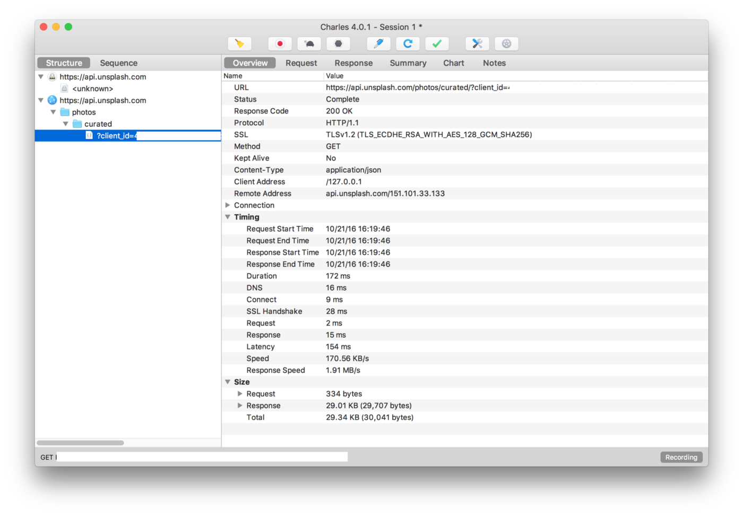Select the "154 ms" latency value

[x=338, y=346]
